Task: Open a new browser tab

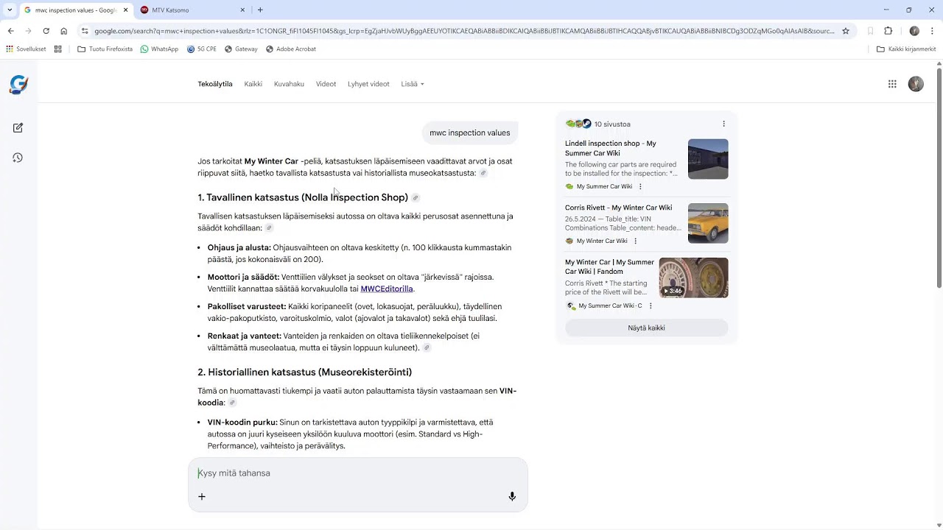Action: (260, 10)
